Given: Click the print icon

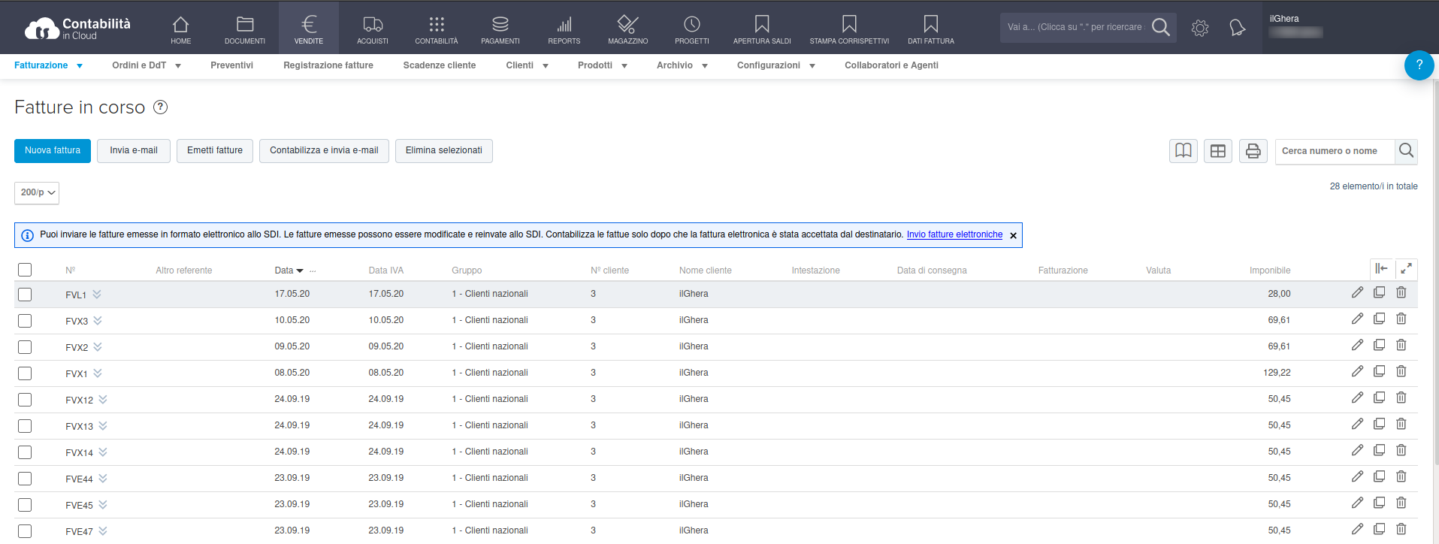Looking at the screenshot, I should pos(1253,151).
